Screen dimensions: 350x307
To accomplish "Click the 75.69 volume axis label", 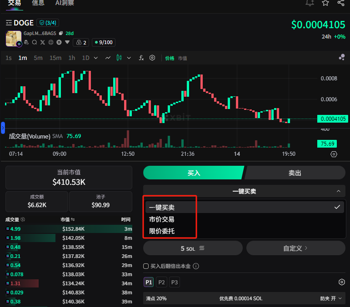I will click(x=327, y=144).
